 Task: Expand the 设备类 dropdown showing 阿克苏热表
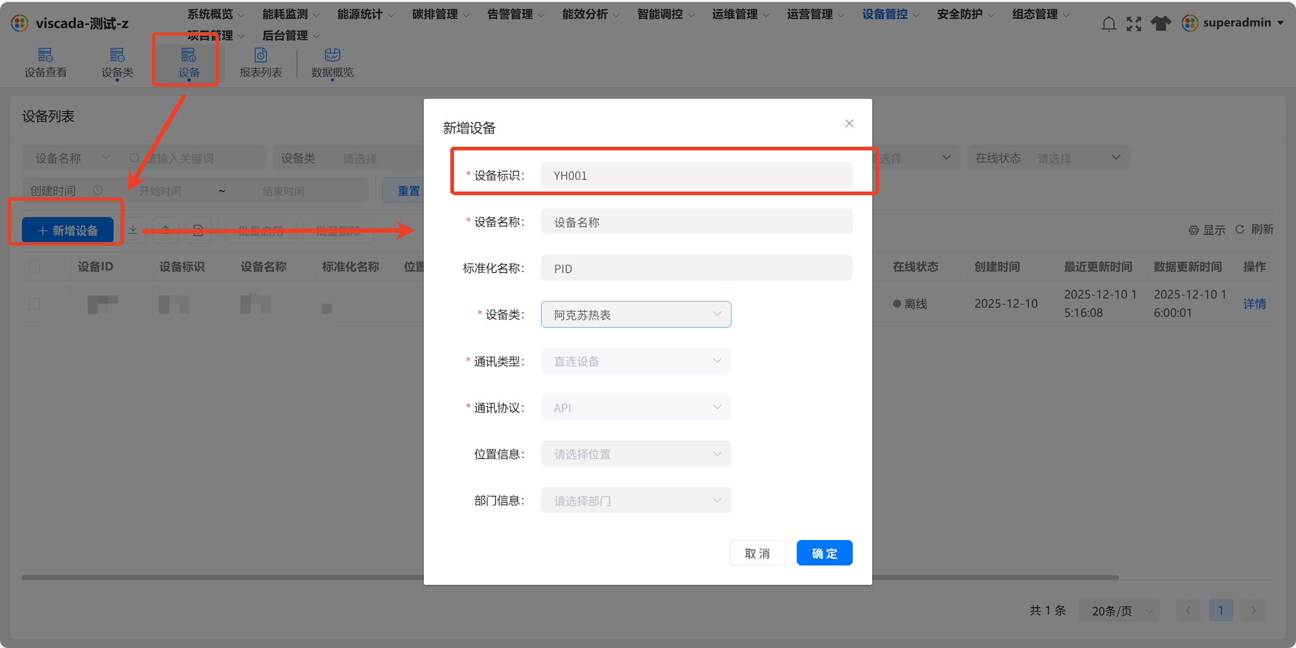[x=636, y=314]
